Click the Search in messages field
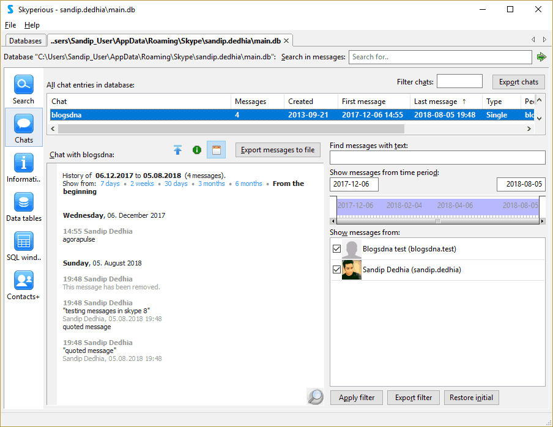Image resolution: width=553 pixels, height=427 pixels. coord(440,57)
